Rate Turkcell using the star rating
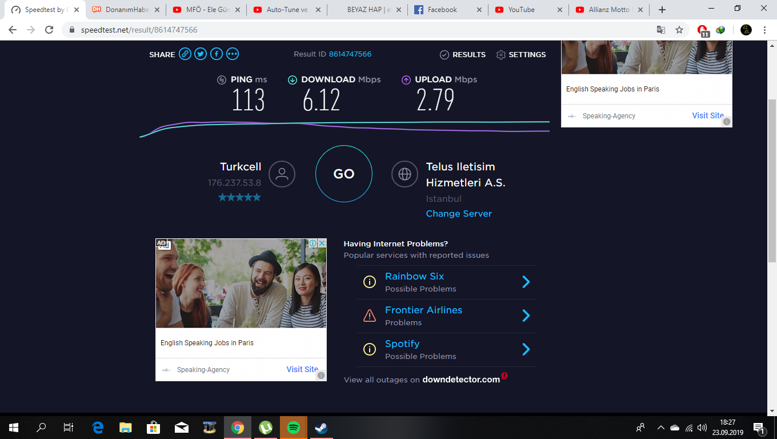777x439 pixels. pyautogui.click(x=240, y=197)
